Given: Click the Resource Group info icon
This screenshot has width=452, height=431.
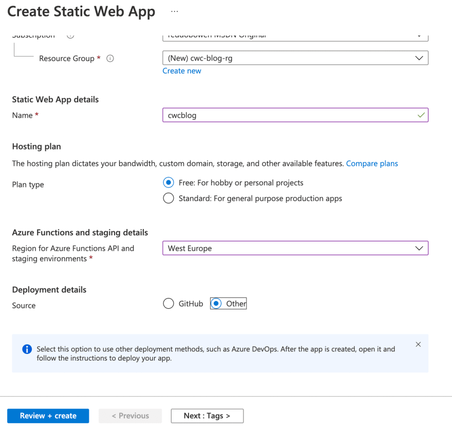Looking at the screenshot, I should 110,59.
